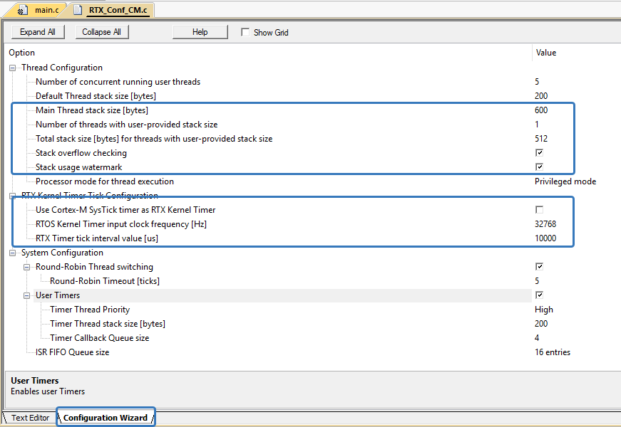Viewport: 621px width, 427px height.
Task: Click the RTX_Conf_CM.c tab document icon
Action: coord(78,11)
